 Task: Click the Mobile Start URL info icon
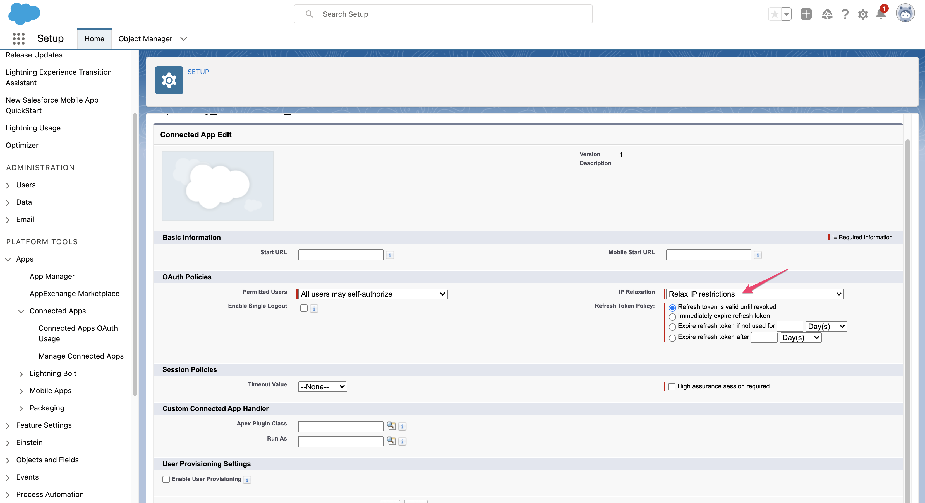coord(757,255)
